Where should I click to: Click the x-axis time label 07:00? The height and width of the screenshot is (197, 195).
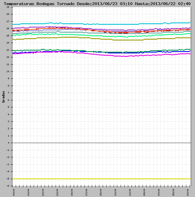(159, 192)
